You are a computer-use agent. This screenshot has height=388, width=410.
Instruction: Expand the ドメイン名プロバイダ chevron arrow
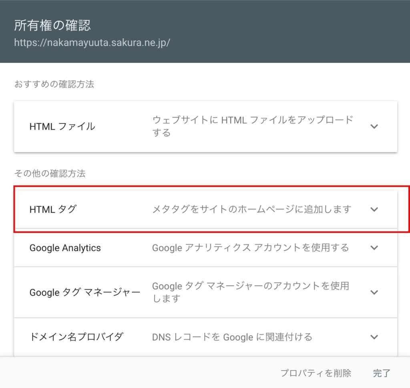374,337
